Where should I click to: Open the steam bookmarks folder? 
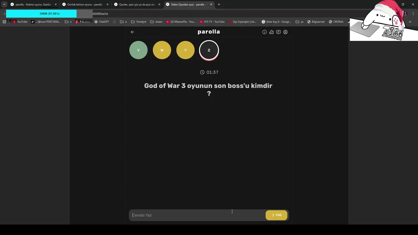coord(156,22)
